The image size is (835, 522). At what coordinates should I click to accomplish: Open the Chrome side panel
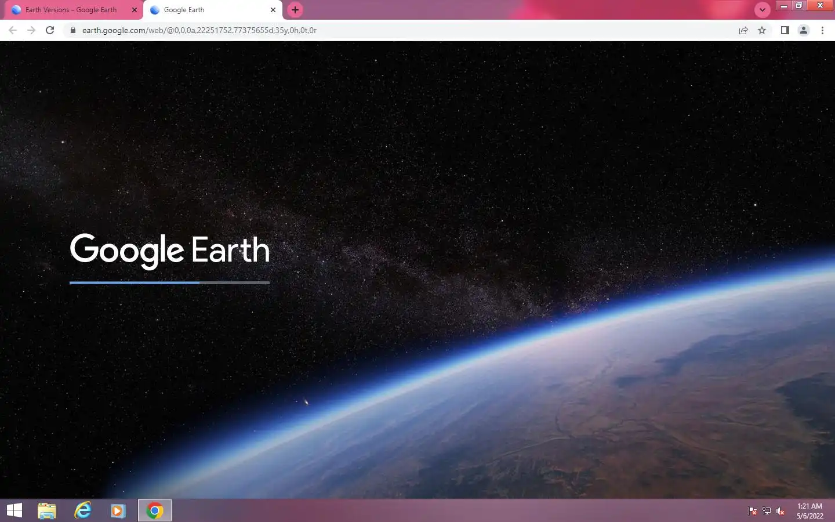point(785,30)
